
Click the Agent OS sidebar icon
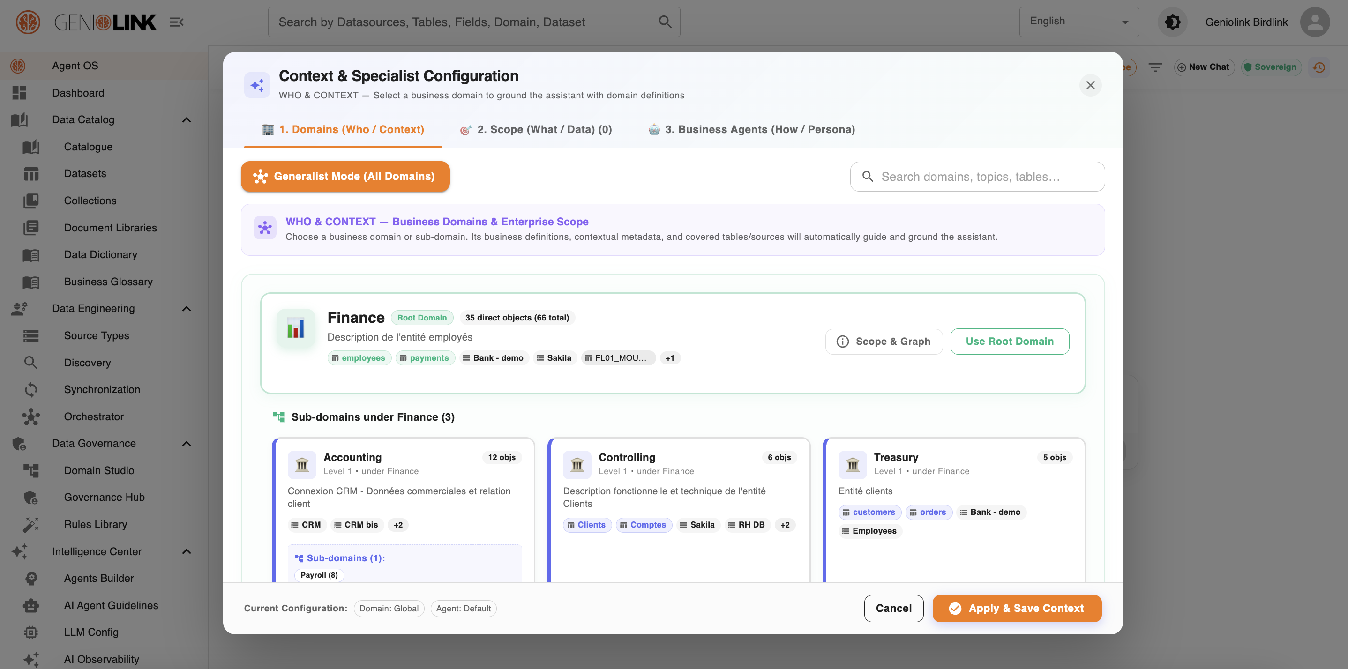point(18,66)
